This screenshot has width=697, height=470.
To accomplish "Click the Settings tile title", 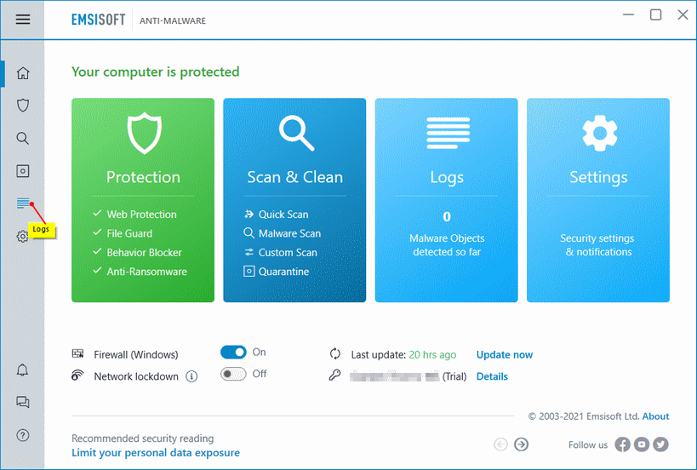I will pos(599,178).
